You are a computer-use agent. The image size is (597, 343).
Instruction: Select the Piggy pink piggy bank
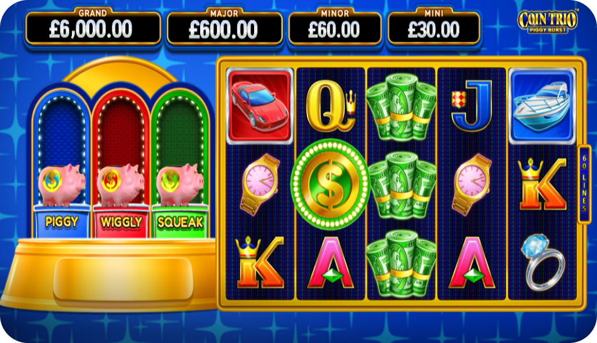point(61,185)
